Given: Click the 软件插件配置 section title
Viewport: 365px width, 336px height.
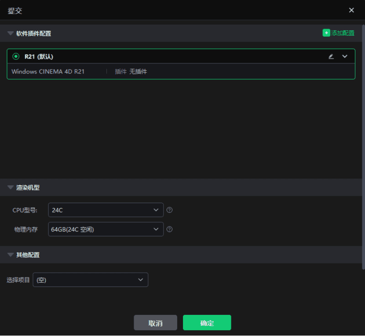Looking at the screenshot, I should click(34, 33).
